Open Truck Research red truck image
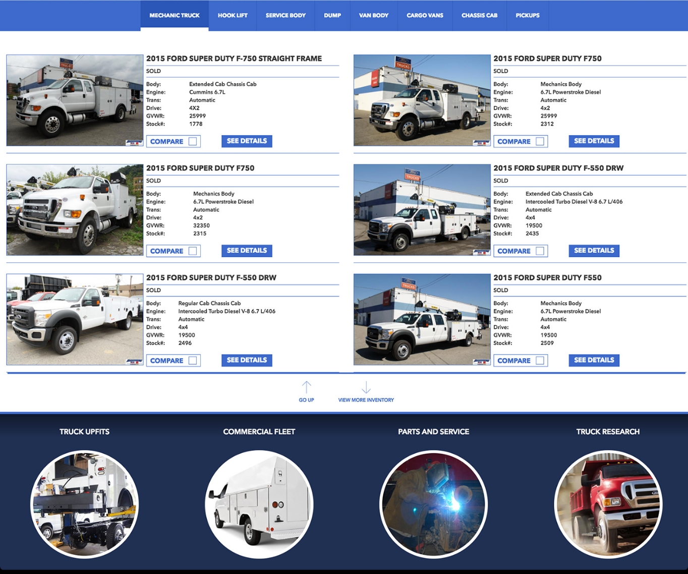Image resolution: width=688 pixels, height=574 pixels. point(608,504)
